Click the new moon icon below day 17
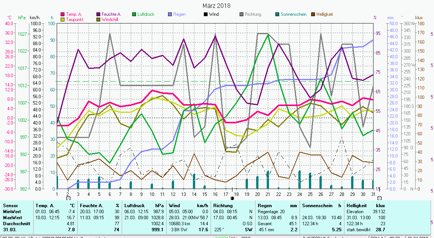The width and height of the screenshot is (434, 238). pos(232,198)
